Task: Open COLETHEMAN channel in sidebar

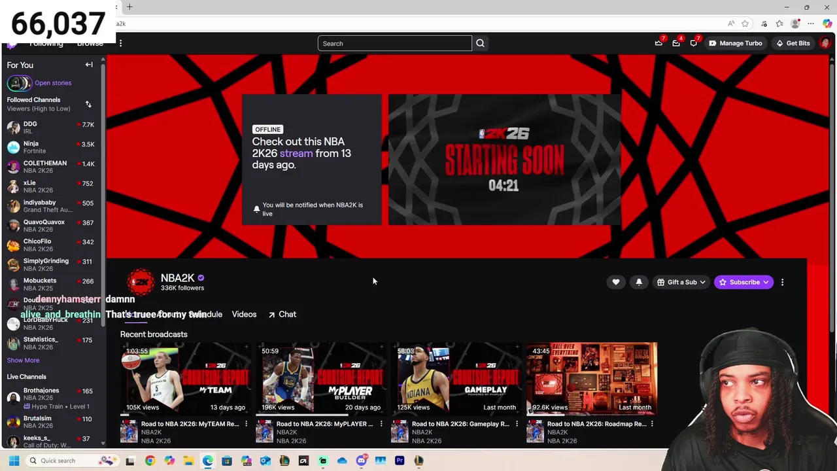Action: coord(51,167)
